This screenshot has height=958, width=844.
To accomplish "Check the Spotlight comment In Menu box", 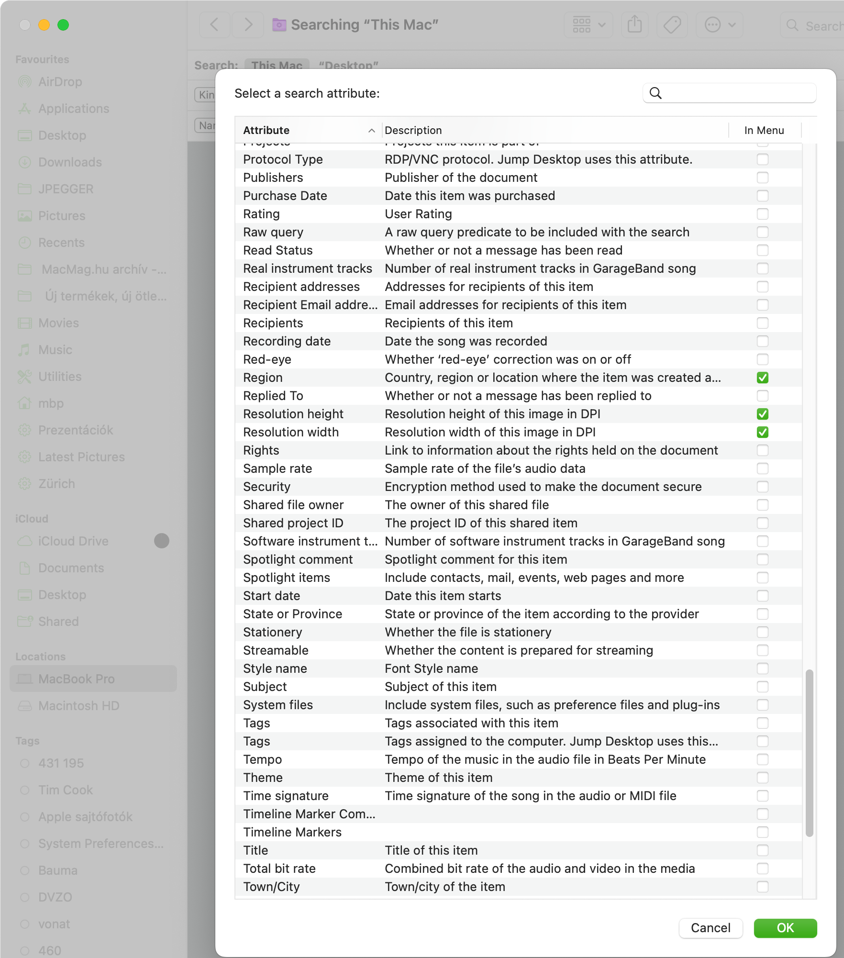I will [762, 559].
